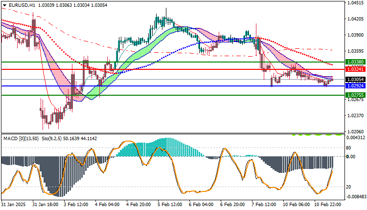Click the red 1.03241 price level label
Screen dimensions: 367x210
[x=355, y=69]
